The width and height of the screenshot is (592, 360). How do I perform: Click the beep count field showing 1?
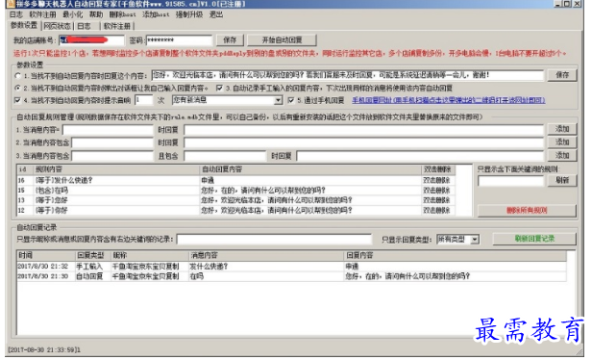click(x=144, y=100)
